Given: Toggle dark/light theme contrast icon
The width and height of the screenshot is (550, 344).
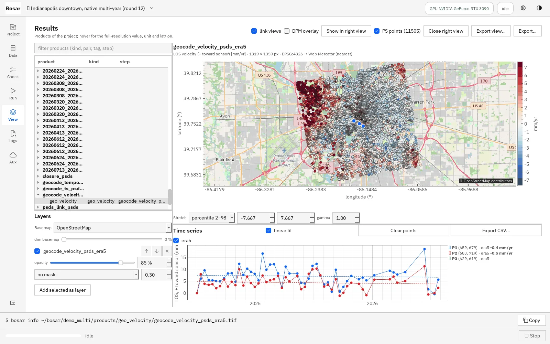Looking at the screenshot, I should (x=539, y=8).
